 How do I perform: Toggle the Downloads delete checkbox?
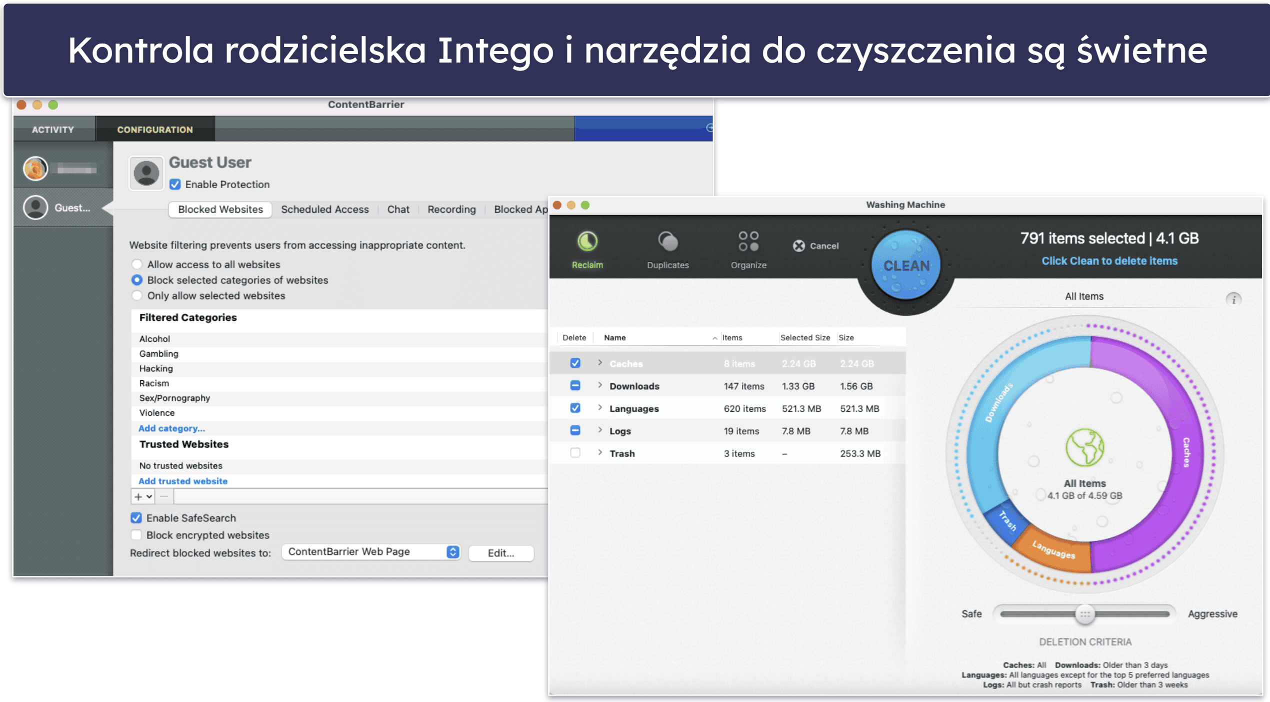575,386
